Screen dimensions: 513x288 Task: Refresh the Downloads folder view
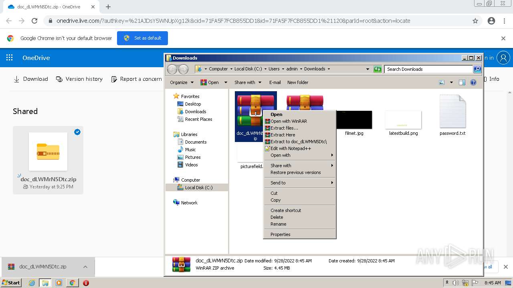click(x=378, y=69)
